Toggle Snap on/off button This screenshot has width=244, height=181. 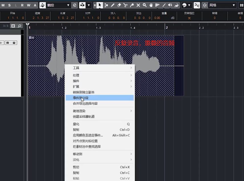[205, 5]
